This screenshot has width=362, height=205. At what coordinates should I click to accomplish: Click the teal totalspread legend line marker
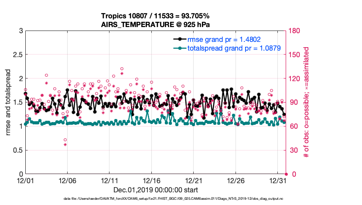(178, 48)
